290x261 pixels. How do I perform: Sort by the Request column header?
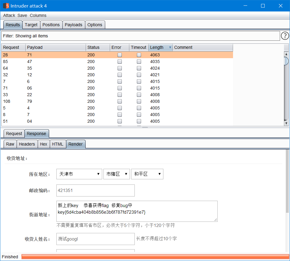pos(13,48)
